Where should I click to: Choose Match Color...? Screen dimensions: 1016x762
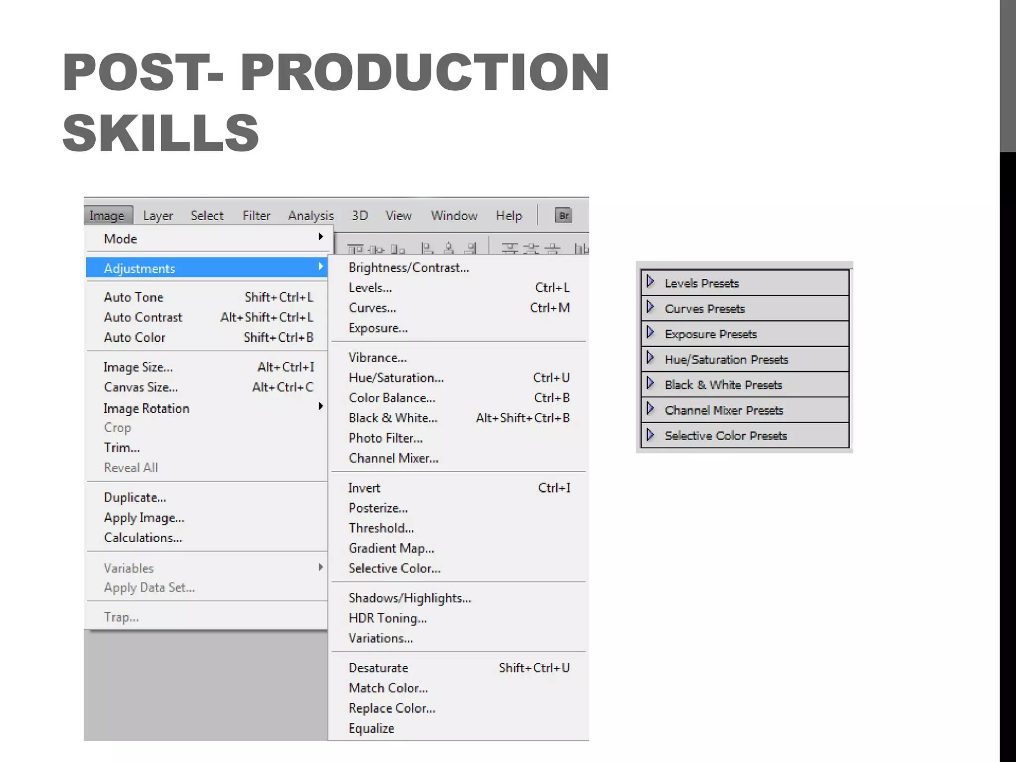(458, 688)
